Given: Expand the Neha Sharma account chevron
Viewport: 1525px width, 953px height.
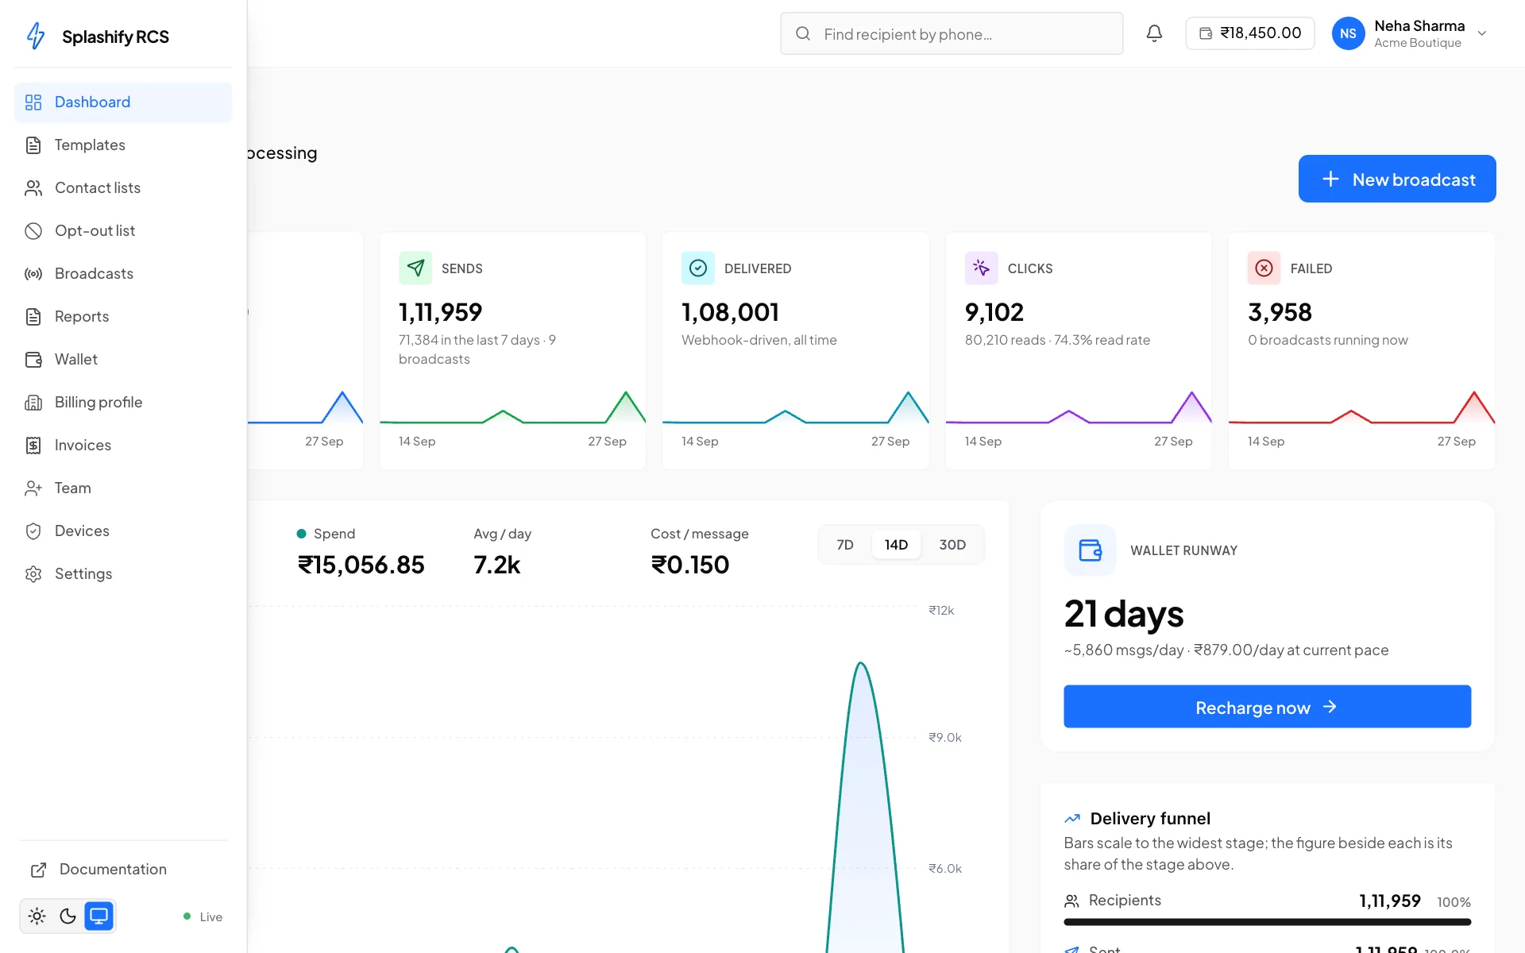Looking at the screenshot, I should (x=1481, y=33).
